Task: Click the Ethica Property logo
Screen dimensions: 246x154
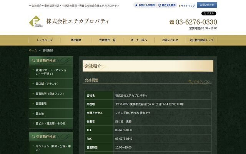Action: [36, 21]
